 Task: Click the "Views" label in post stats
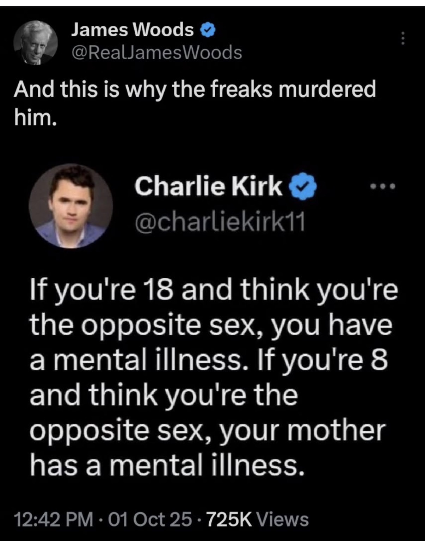coord(283,520)
